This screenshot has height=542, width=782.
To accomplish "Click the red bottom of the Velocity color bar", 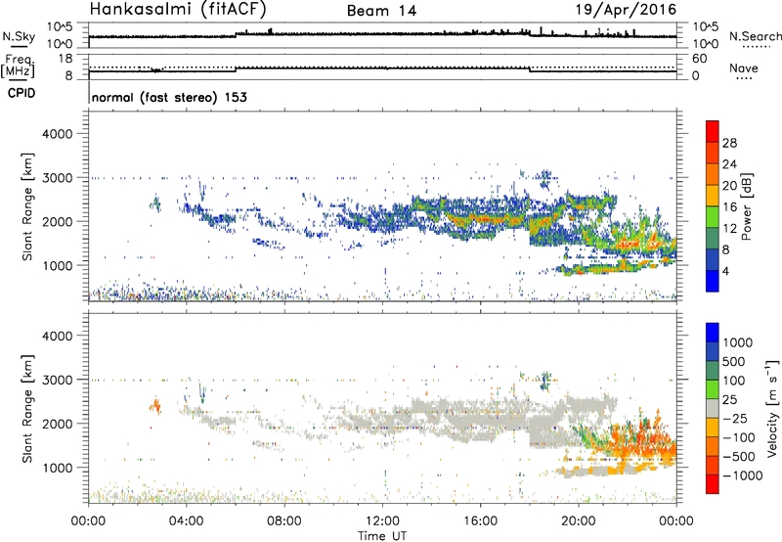I will coord(713,484).
